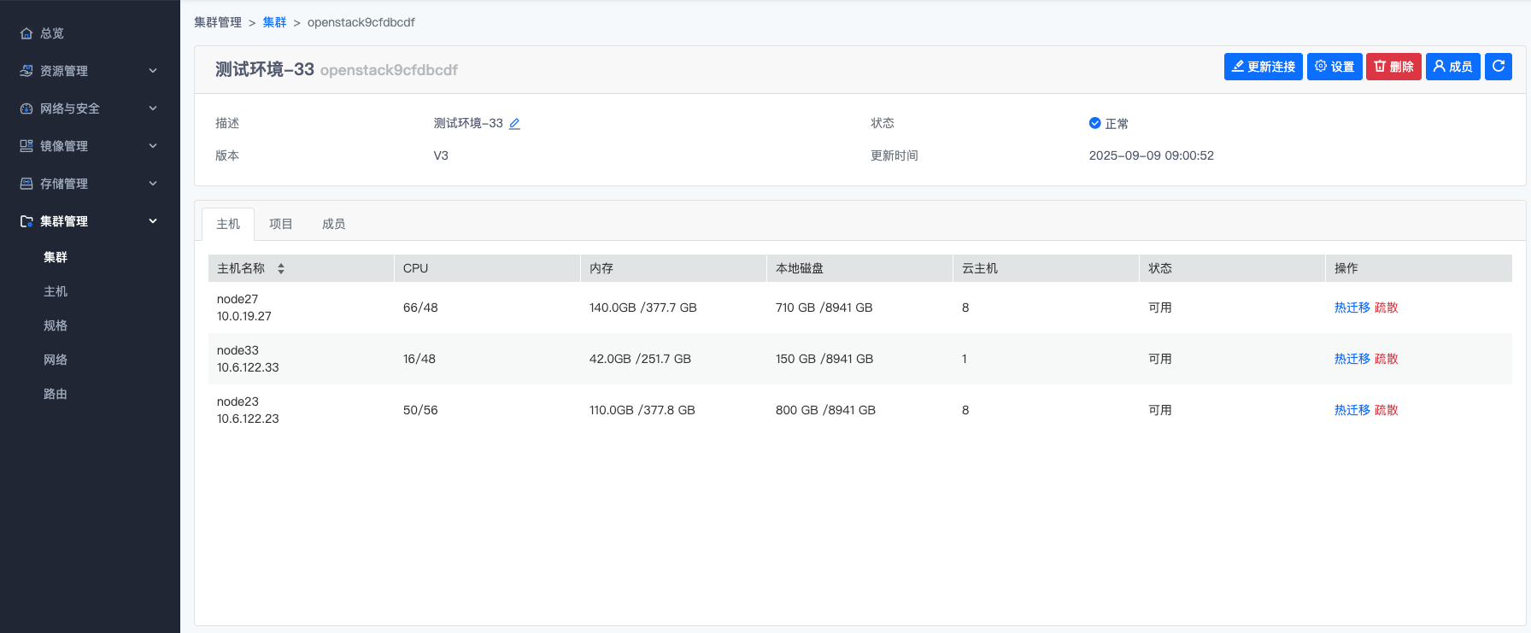Expand the 镜像管理 menu chevron
The image size is (1531, 633).
coord(153,146)
